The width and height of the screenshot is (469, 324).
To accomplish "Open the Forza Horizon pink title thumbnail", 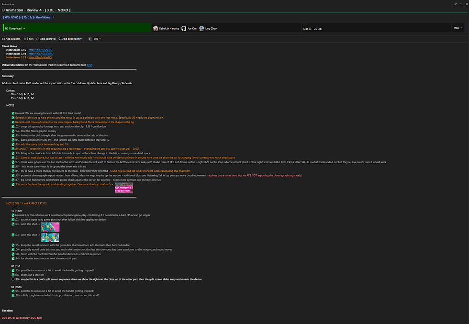I will click(124, 188).
